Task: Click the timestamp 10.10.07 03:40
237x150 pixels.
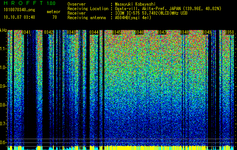Action: [x=19, y=17]
